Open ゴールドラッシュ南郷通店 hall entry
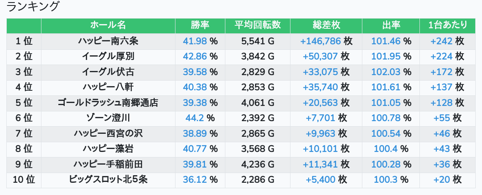 (x=108, y=103)
